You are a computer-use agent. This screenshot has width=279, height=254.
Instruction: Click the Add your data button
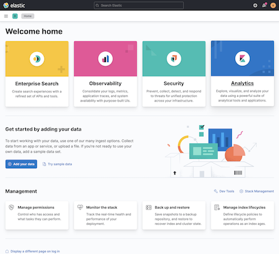(x=21, y=164)
